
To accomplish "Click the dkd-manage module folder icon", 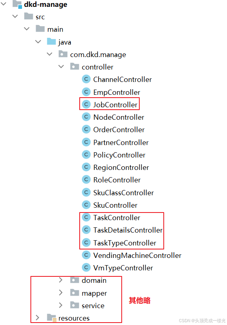I will point(17,4).
